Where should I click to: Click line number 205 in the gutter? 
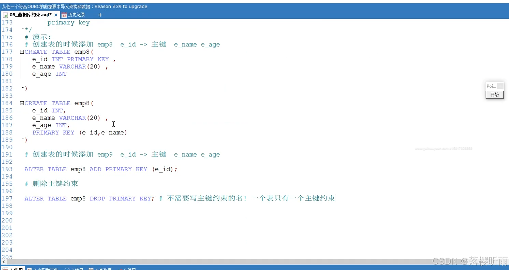pyautogui.click(x=7, y=257)
